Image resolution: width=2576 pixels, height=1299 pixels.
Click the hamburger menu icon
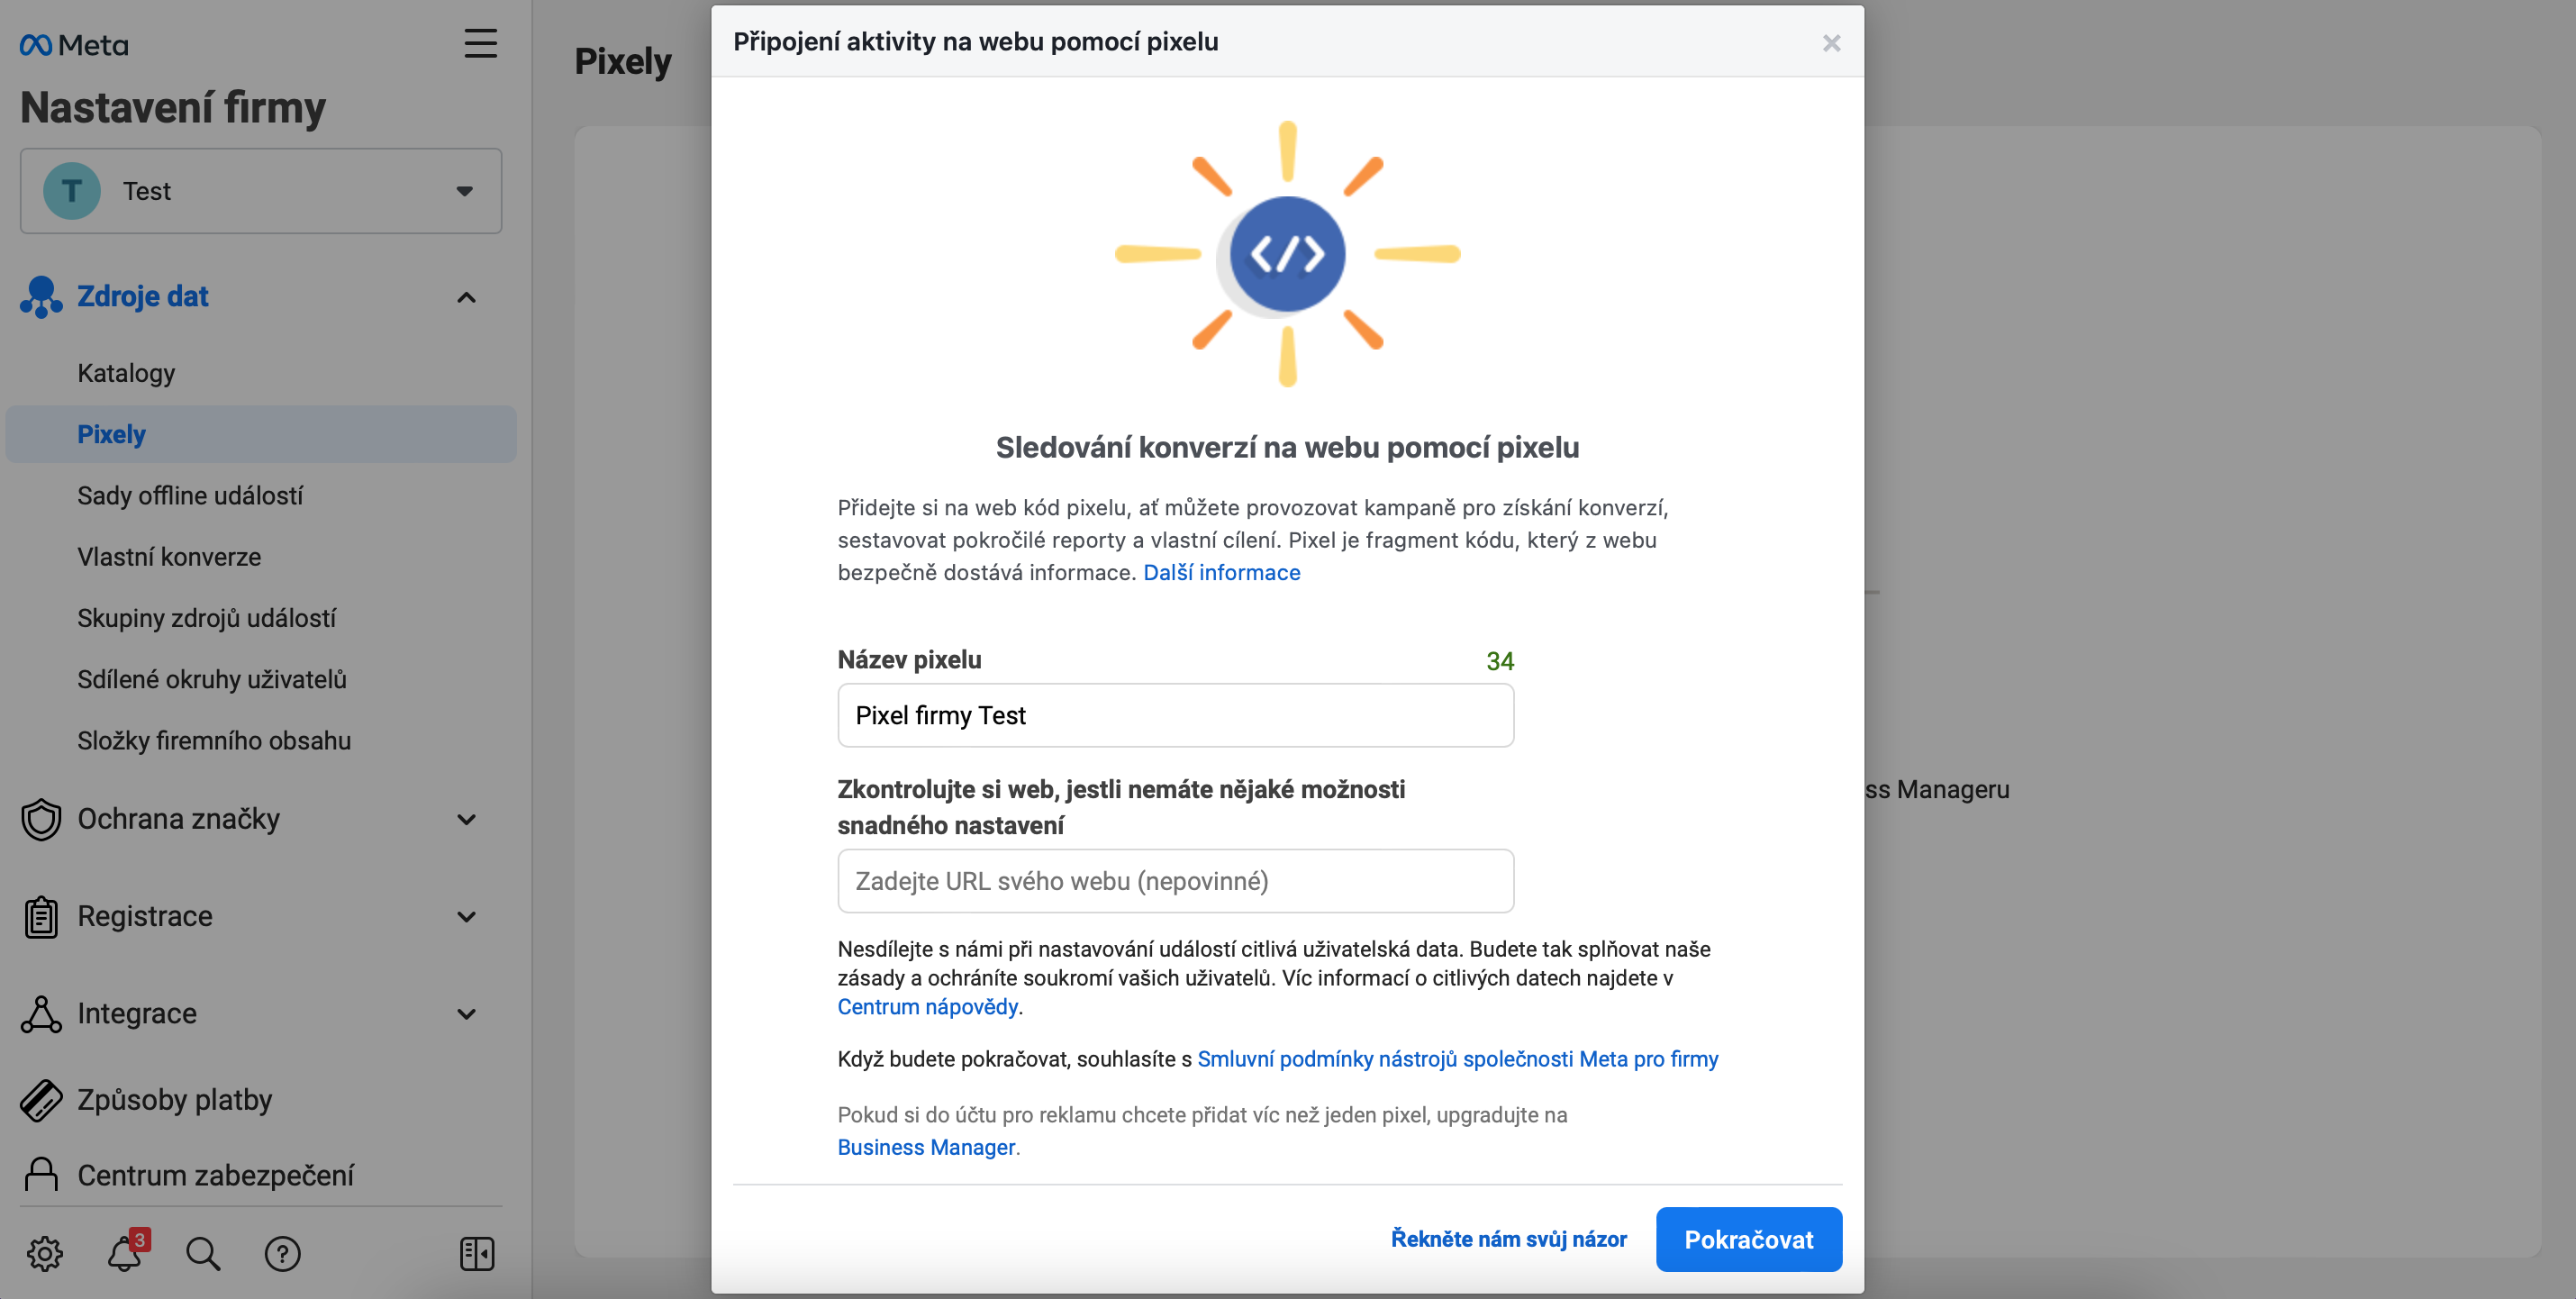480,43
